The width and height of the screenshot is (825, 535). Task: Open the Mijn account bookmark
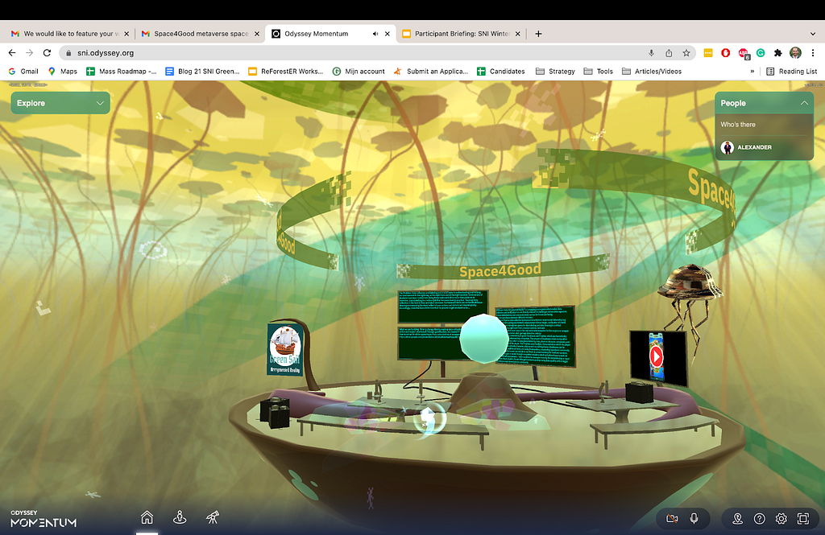359,71
